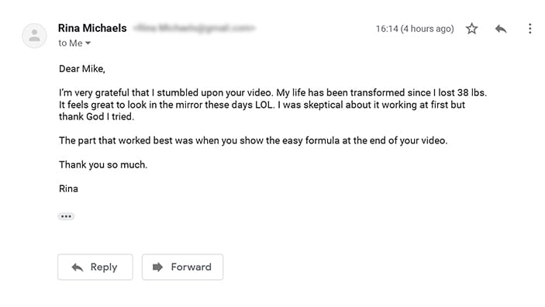Click the 'to Me' recipient text
The image size is (545, 307).
(x=71, y=43)
